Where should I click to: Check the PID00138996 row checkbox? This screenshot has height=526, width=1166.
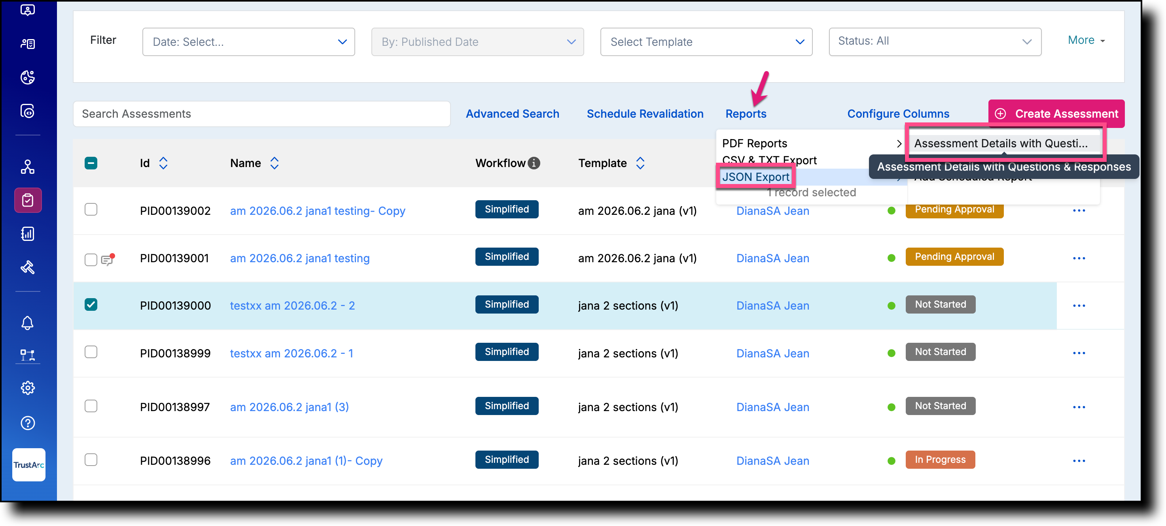(91, 460)
